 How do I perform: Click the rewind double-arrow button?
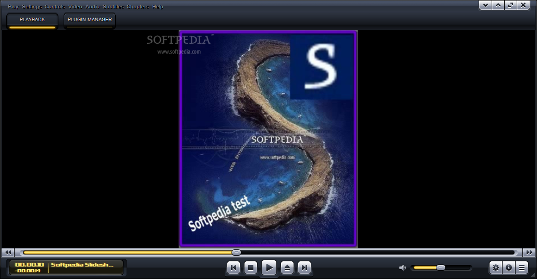[x=8, y=252]
